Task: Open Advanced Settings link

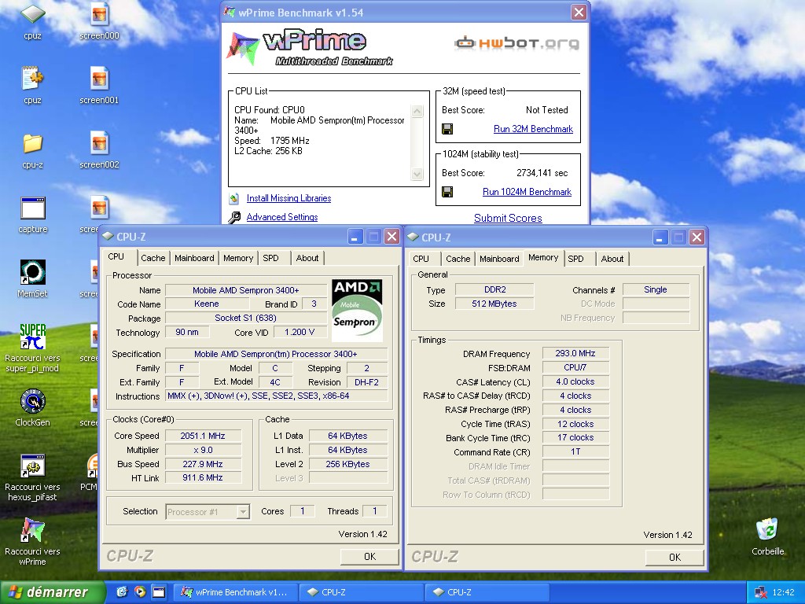Action: [282, 217]
